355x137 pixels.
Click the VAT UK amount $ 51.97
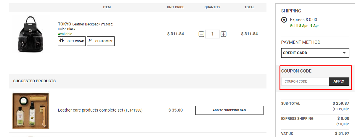tap(342, 134)
